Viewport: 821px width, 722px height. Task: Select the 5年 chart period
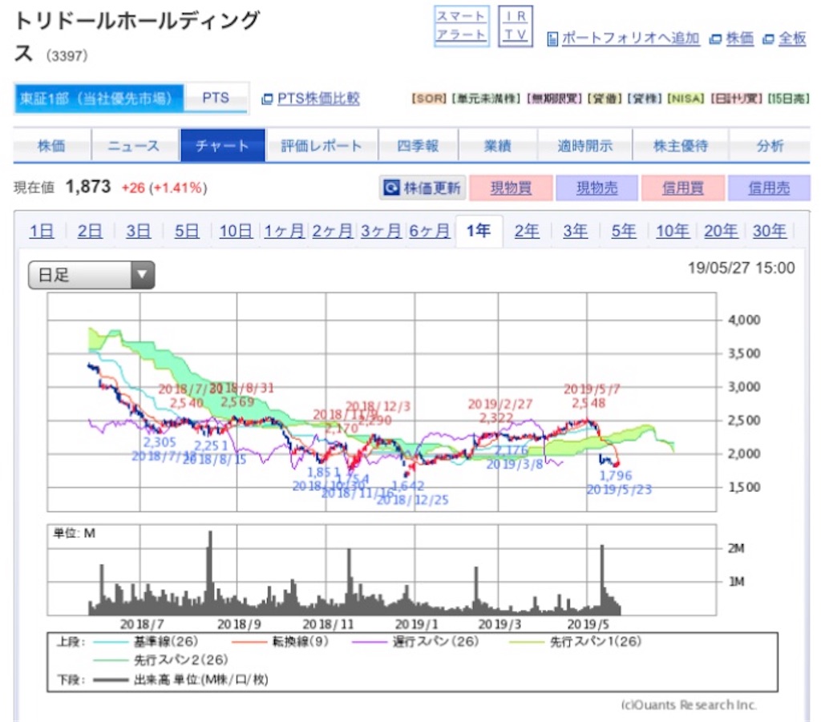pyautogui.click(x=624, y=231)
